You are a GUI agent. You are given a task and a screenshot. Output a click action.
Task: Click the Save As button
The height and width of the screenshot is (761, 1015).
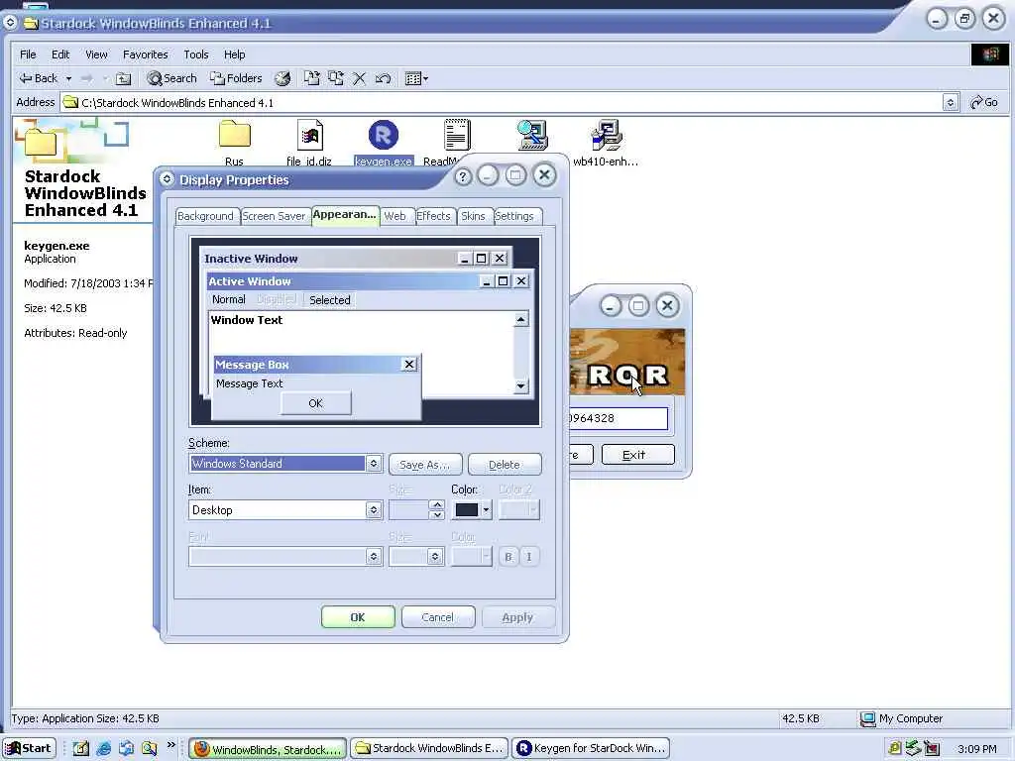[425, 465]
